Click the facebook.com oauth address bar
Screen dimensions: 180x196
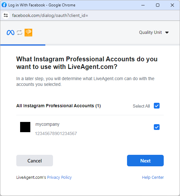coord(50,16)
